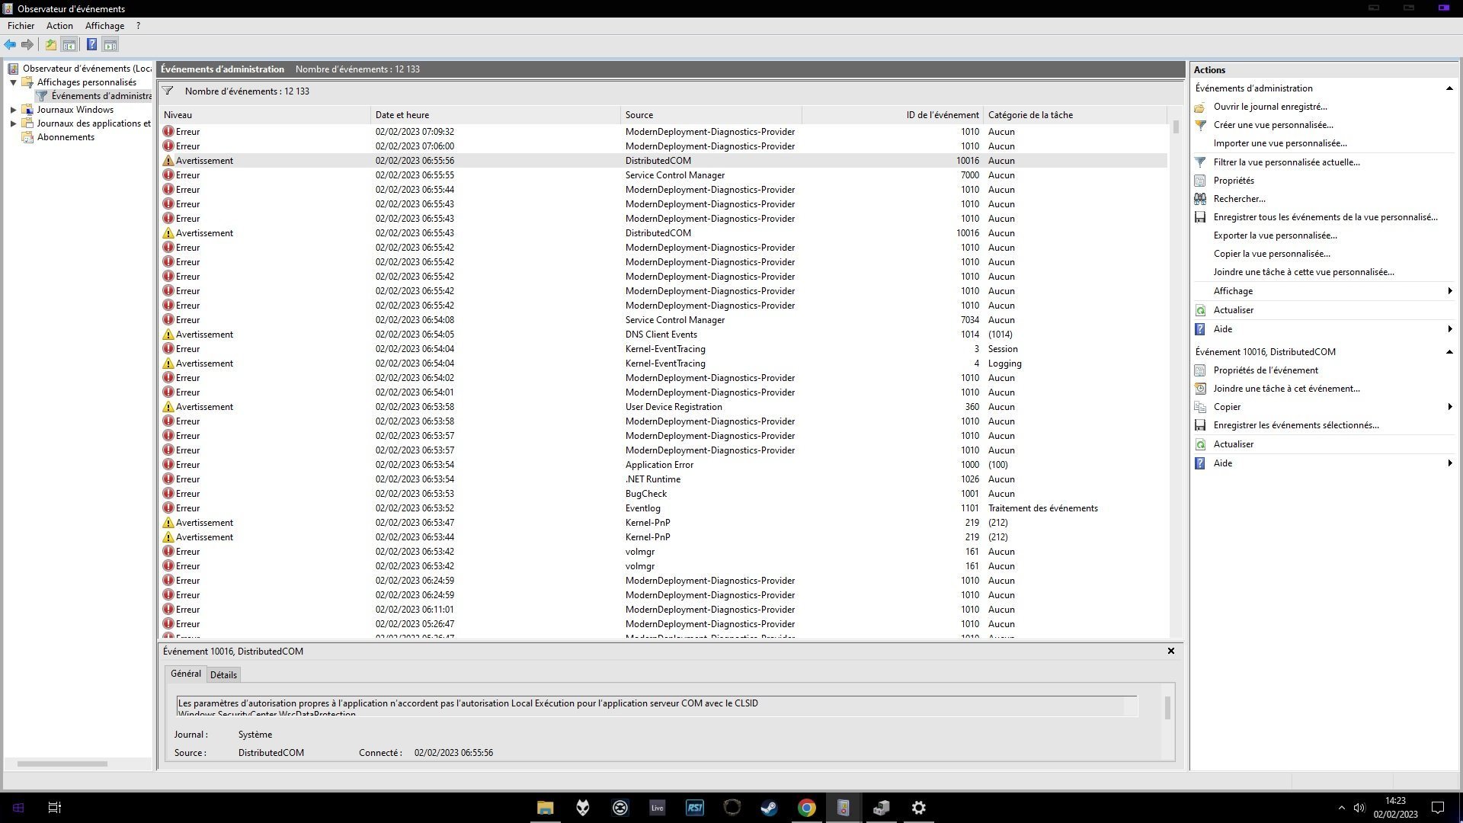Open the Copier submenu arrow

click(1449, 407)
